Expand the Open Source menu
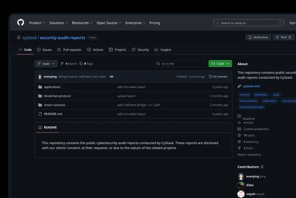The height and width of the screenshot is (198, 296). click(109, 23)
